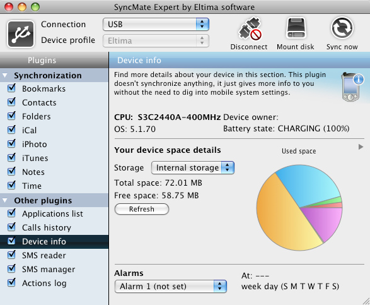370x305 pixels.
Task: Disable the Notes plugin checkbox
Action: point(11,171)
